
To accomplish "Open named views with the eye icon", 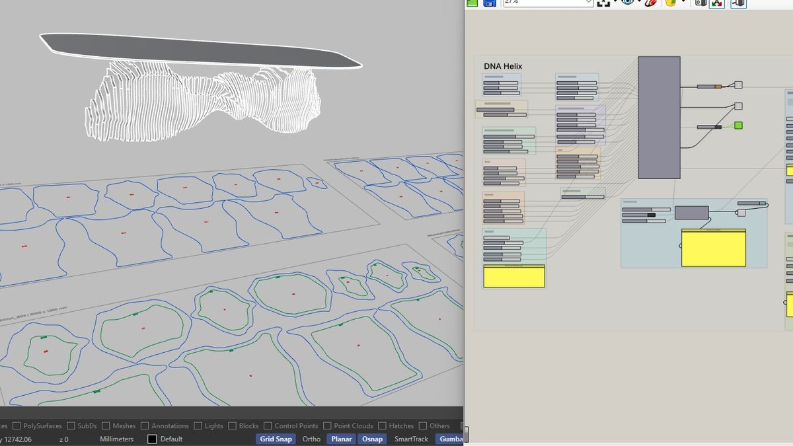I will [x=628, y=3].
